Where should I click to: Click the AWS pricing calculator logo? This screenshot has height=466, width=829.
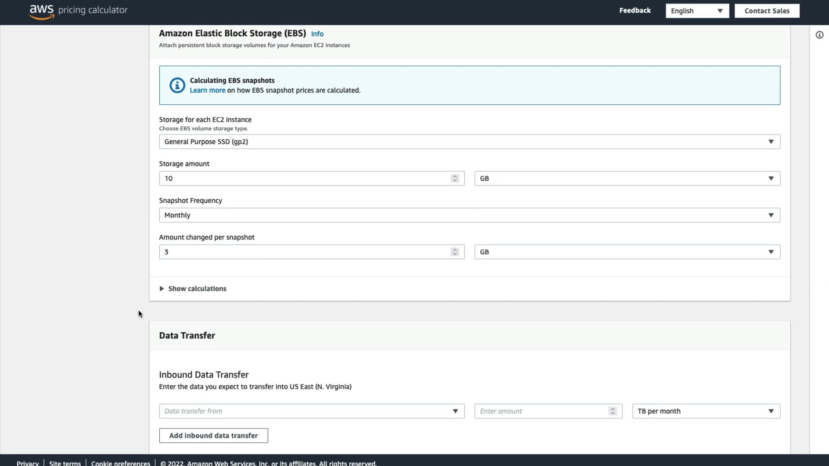(78, 11)
